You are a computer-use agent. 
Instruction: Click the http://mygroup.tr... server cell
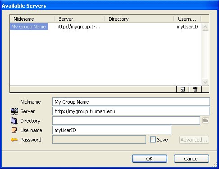78,27
